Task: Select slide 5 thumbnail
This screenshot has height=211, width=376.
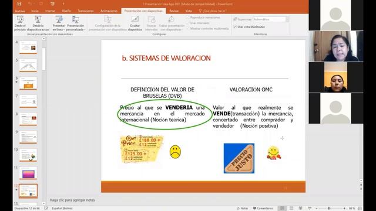Action: click(28, 65)
